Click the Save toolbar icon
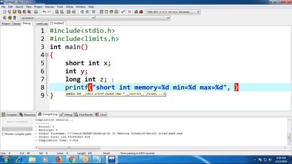Viewport: 292px width, 164px height. (15, 12)
